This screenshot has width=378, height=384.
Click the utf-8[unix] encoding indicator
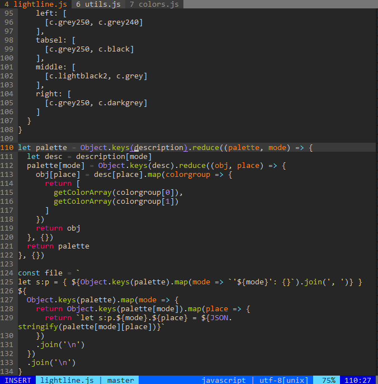[x=284, y=380]
